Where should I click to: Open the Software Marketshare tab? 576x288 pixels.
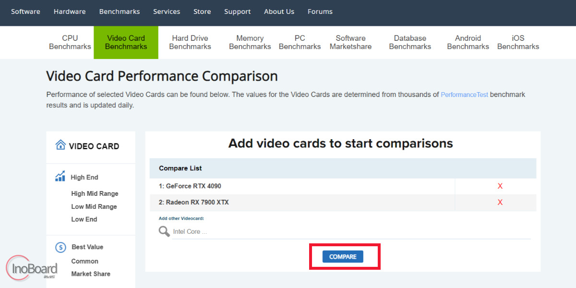(x=350, y=42)
